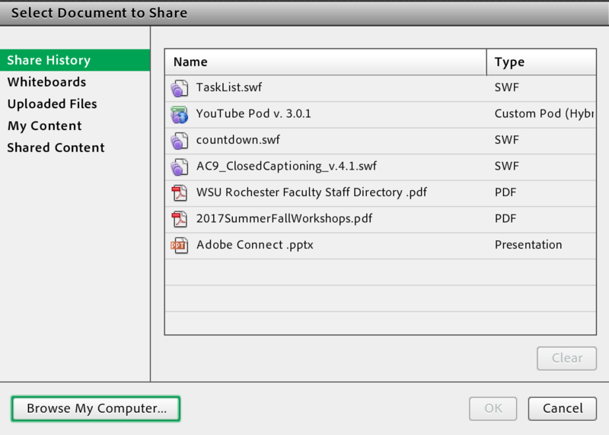This screenshot has height=435, width=609.
Task: Click the Clear button below the list
Action: click(x=566, y=358)
